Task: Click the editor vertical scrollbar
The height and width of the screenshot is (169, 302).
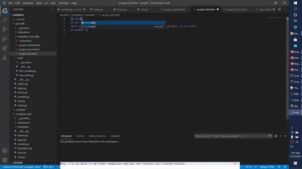Action: [x=287, y=68]
